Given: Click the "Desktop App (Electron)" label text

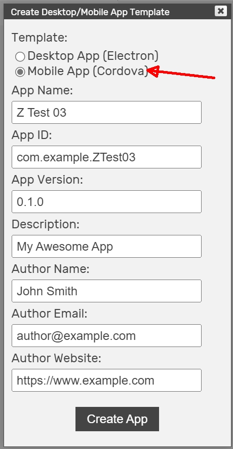Looking at the screenshot, I should pos(93,56).
